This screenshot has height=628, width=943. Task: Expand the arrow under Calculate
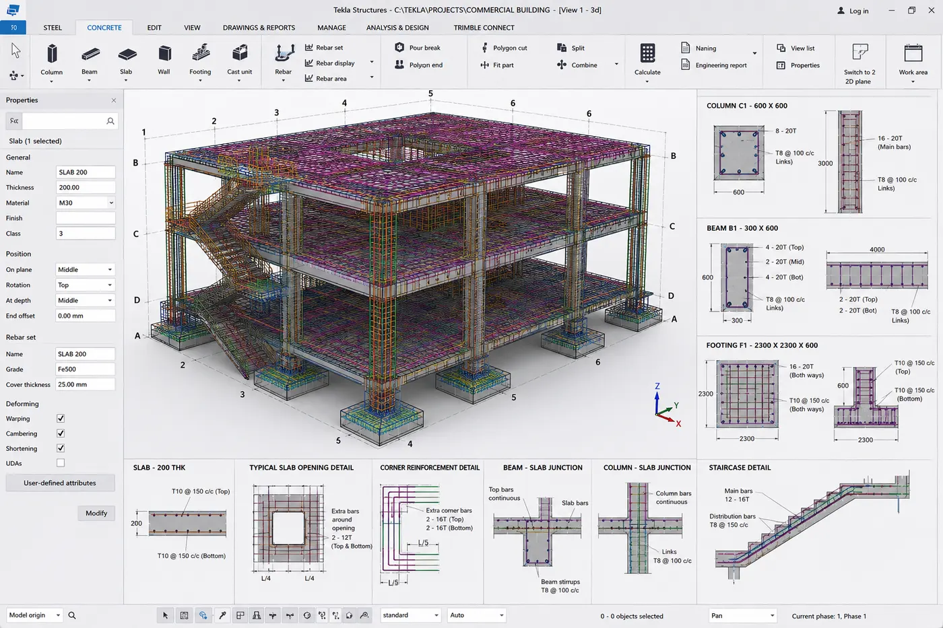[x=647, y=81]
